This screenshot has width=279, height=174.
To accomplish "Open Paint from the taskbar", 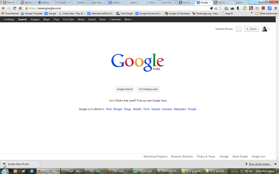I will pos(24,171).
